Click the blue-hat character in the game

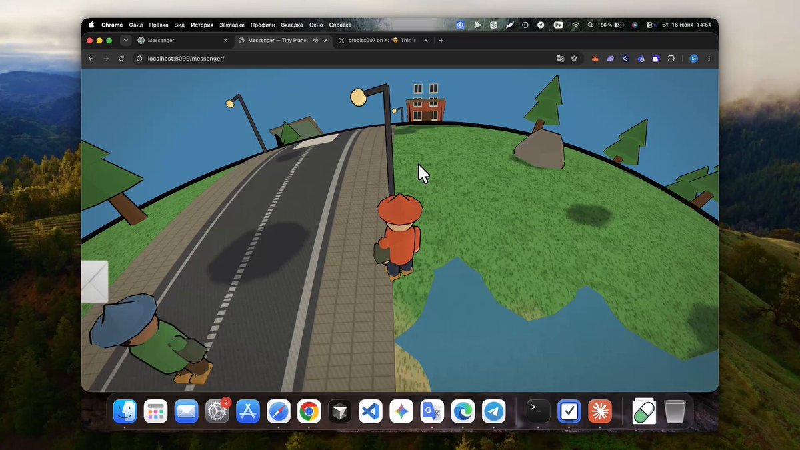pyautogui.click(x=152, y=339)
